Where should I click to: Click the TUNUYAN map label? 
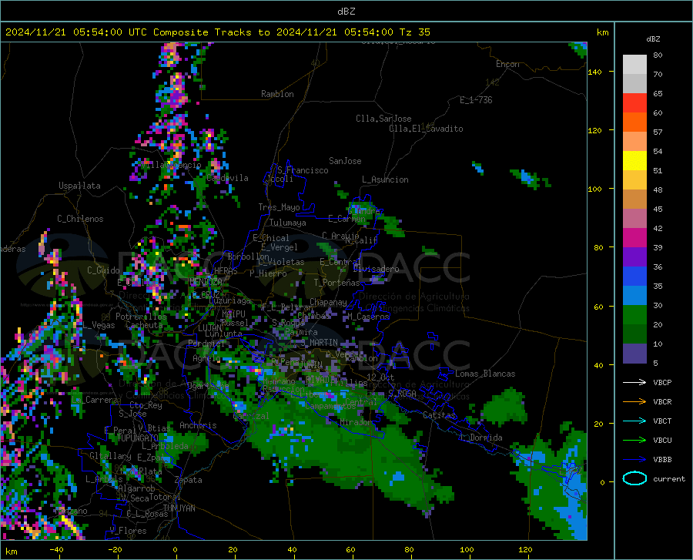[x=179, y=508]
